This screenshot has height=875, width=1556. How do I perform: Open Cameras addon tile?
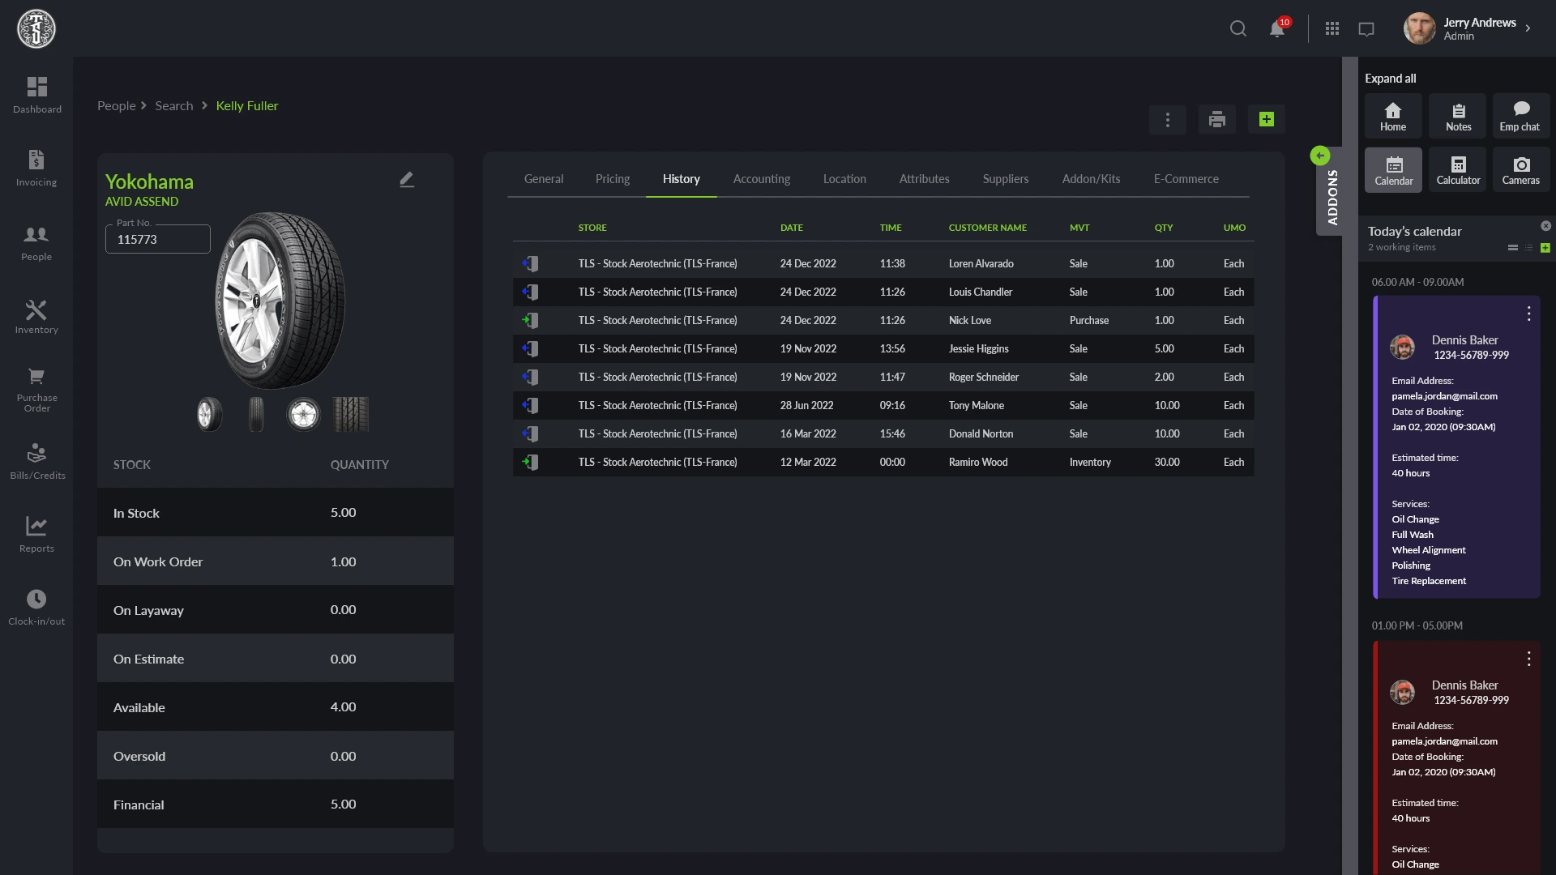[1521, 170]
